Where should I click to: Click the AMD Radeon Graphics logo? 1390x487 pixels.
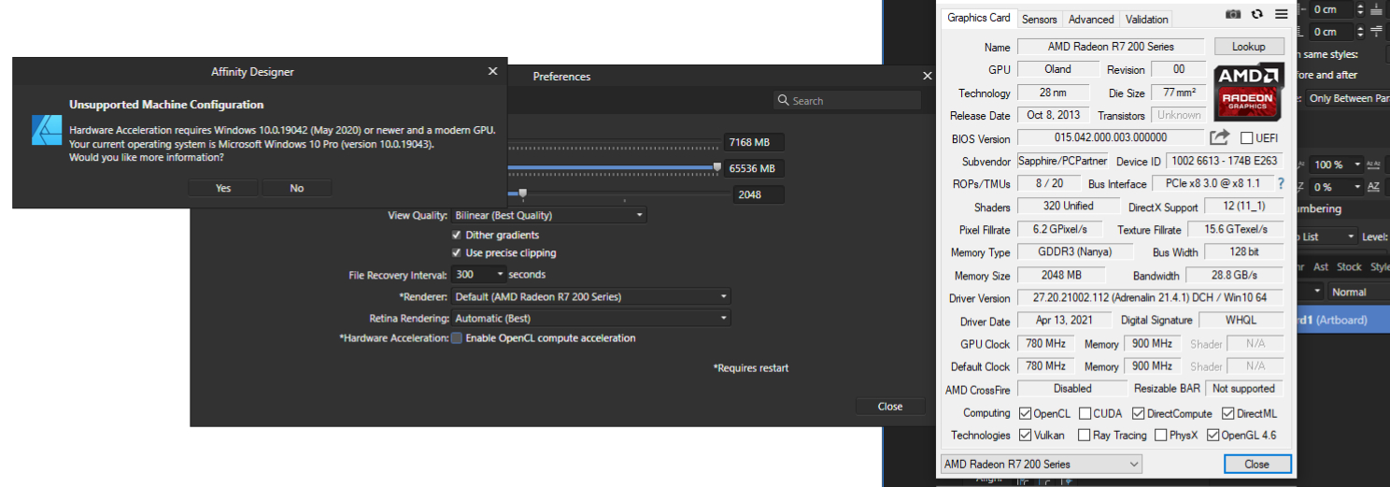[x=1249, y=91]
